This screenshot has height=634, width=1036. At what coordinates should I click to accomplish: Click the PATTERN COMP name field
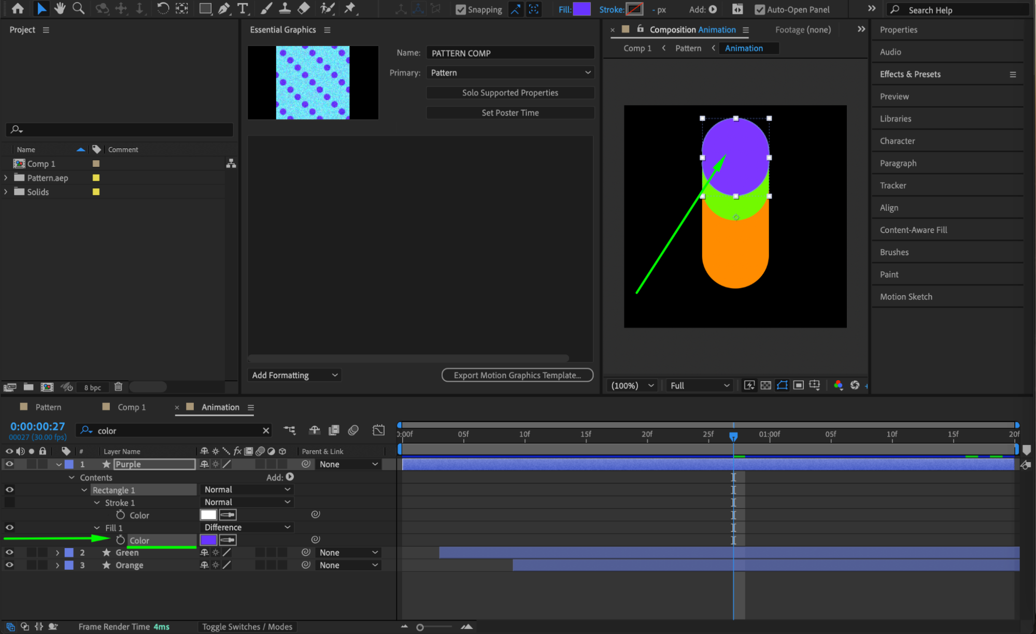(509, 53)
